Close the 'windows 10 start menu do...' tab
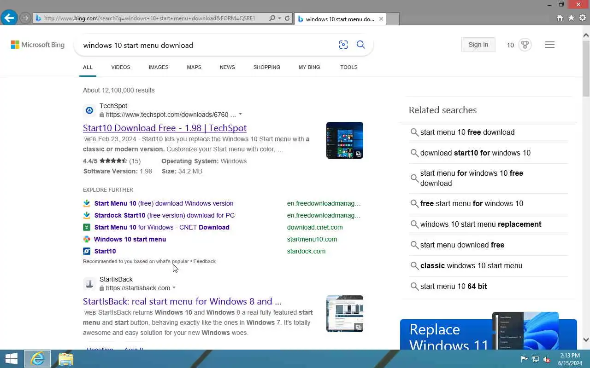 coord(381,19)
